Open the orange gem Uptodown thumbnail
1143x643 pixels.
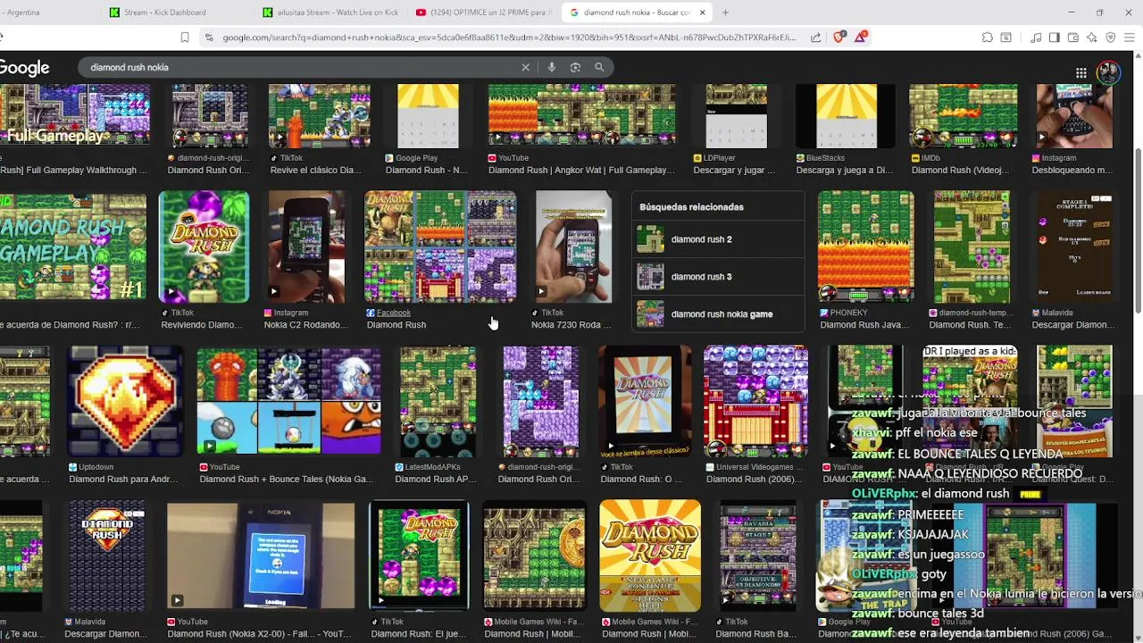pyautogui.click(x=125, y=400)
